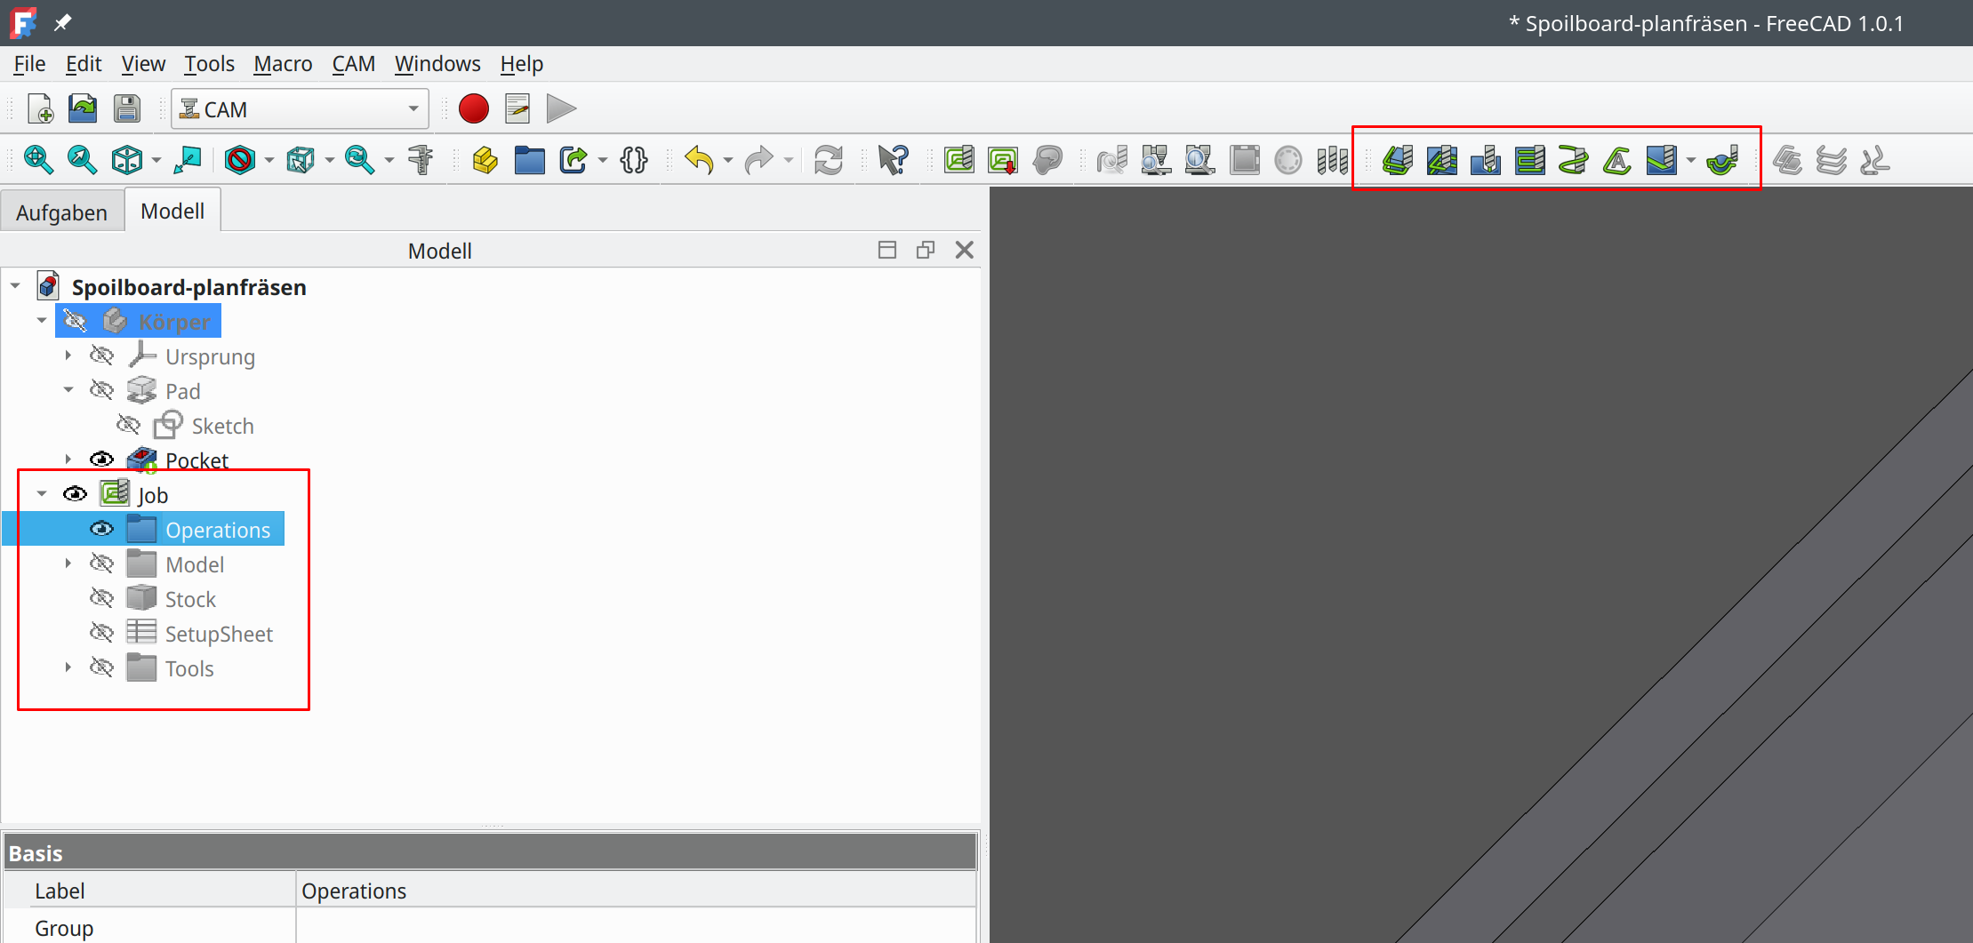Viewport: 1973px width, 943px height.
Task: Click the Post Process job icon
Action: point(1003,161)
